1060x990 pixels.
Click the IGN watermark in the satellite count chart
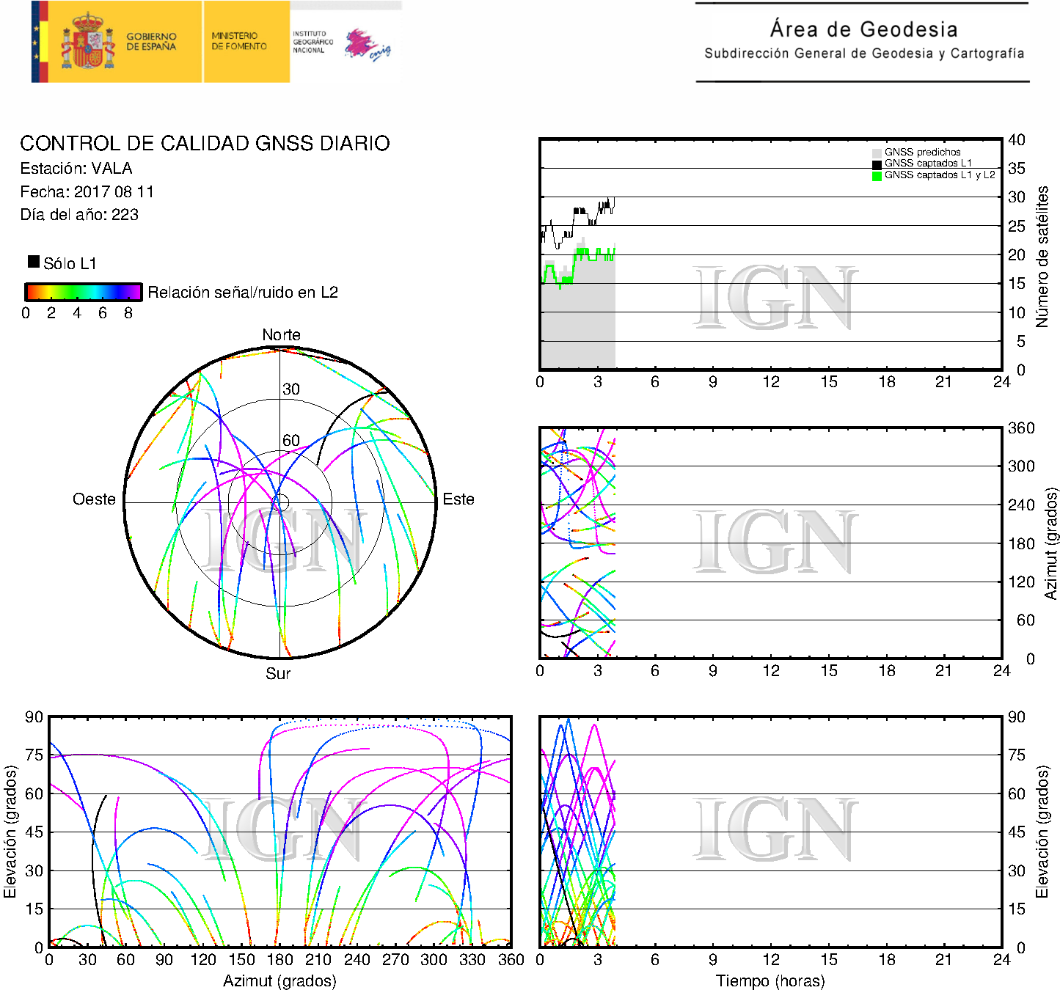coord(775,298)
